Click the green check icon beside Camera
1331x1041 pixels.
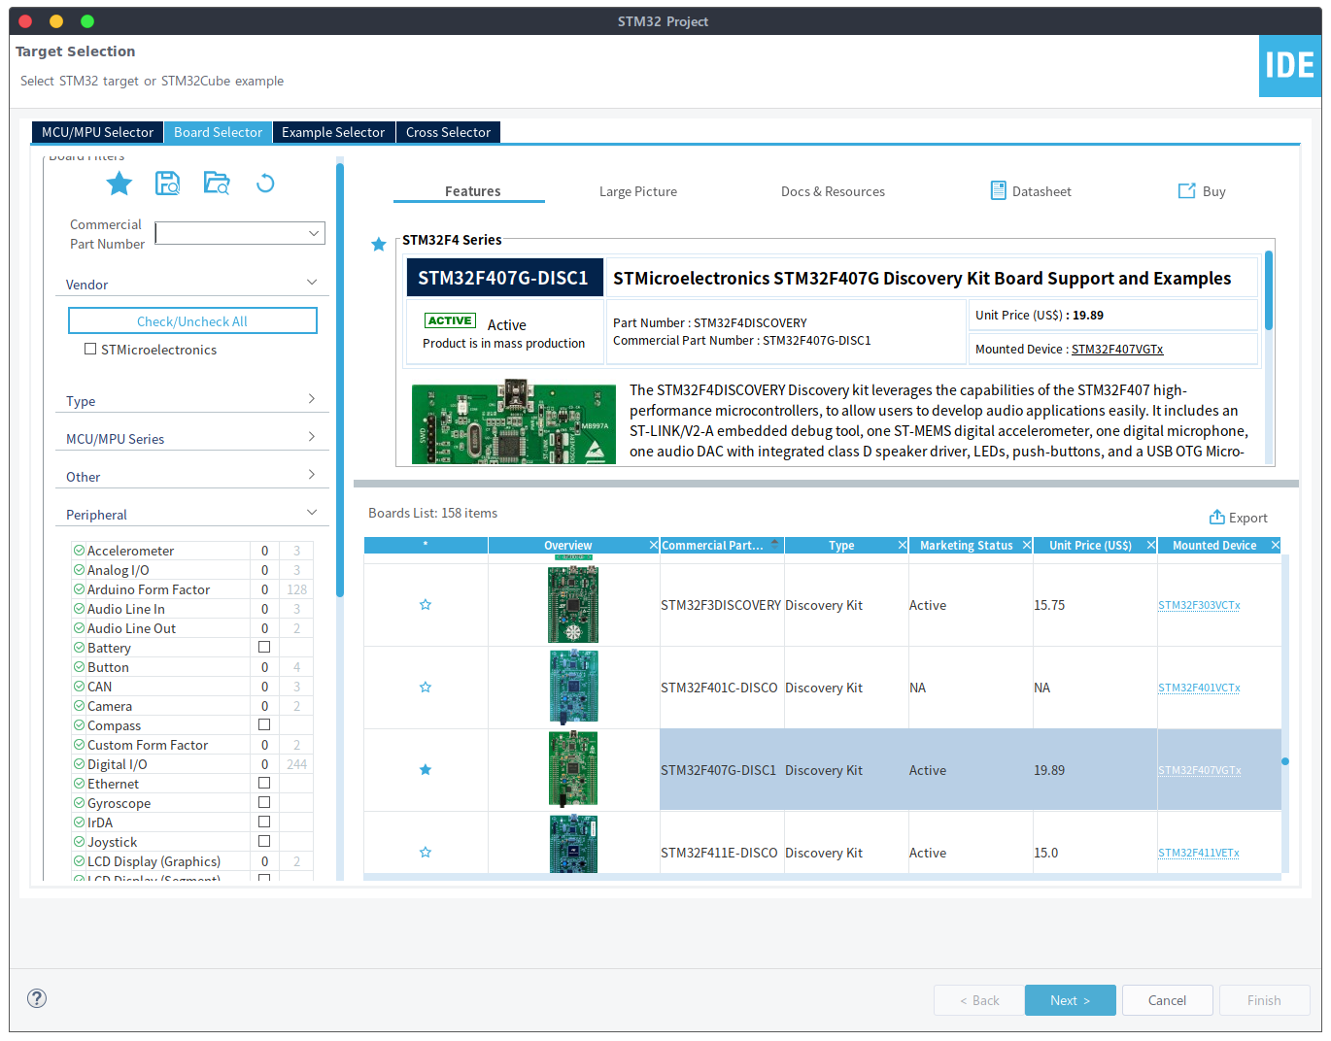pyautogui.click(x=79, y=706)
